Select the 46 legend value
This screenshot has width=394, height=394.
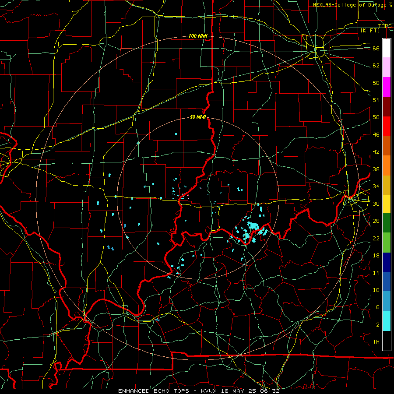point(376,135)
